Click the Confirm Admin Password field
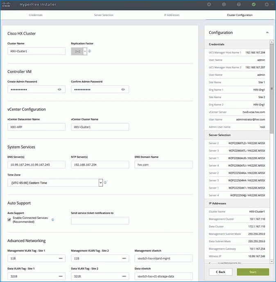 pos(100,89)
